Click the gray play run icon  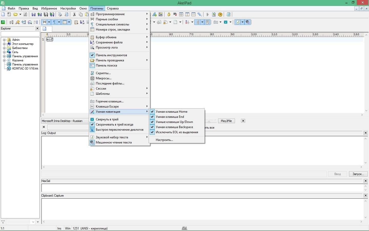[208, 14]
